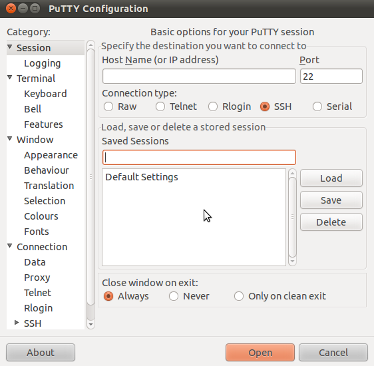Screen dimensions: 374x366
Task: Close the PuTTY Configuration window
Action: [x=11, y=9]
